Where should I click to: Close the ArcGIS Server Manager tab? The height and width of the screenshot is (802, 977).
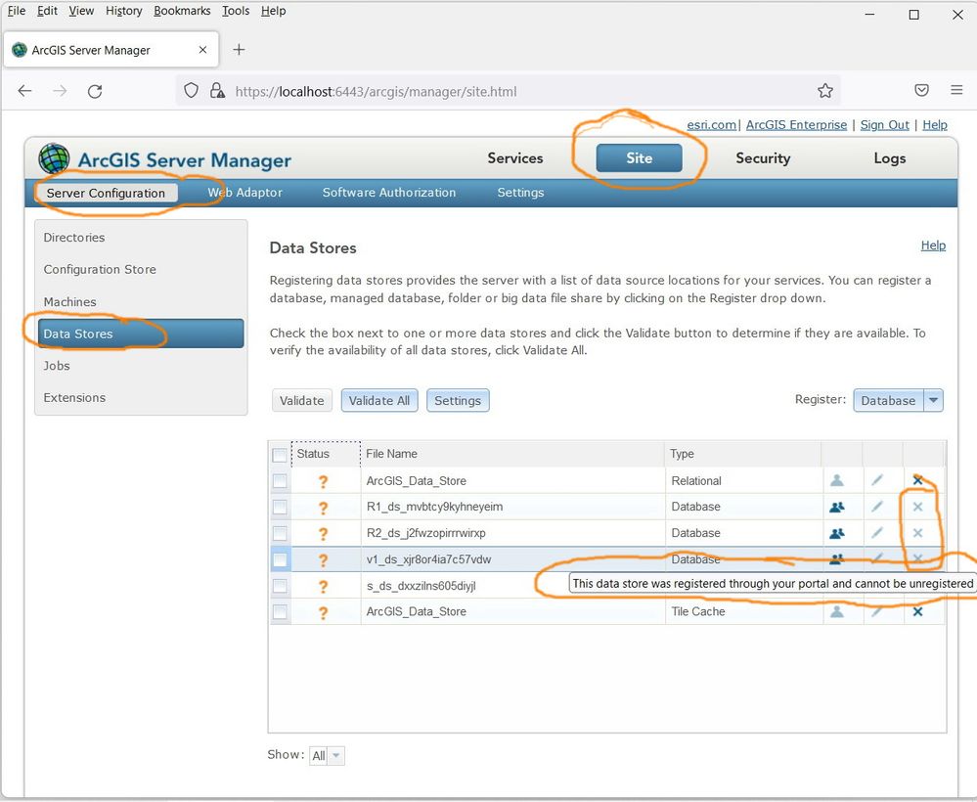pyautogui.click(x=202, y=50)
